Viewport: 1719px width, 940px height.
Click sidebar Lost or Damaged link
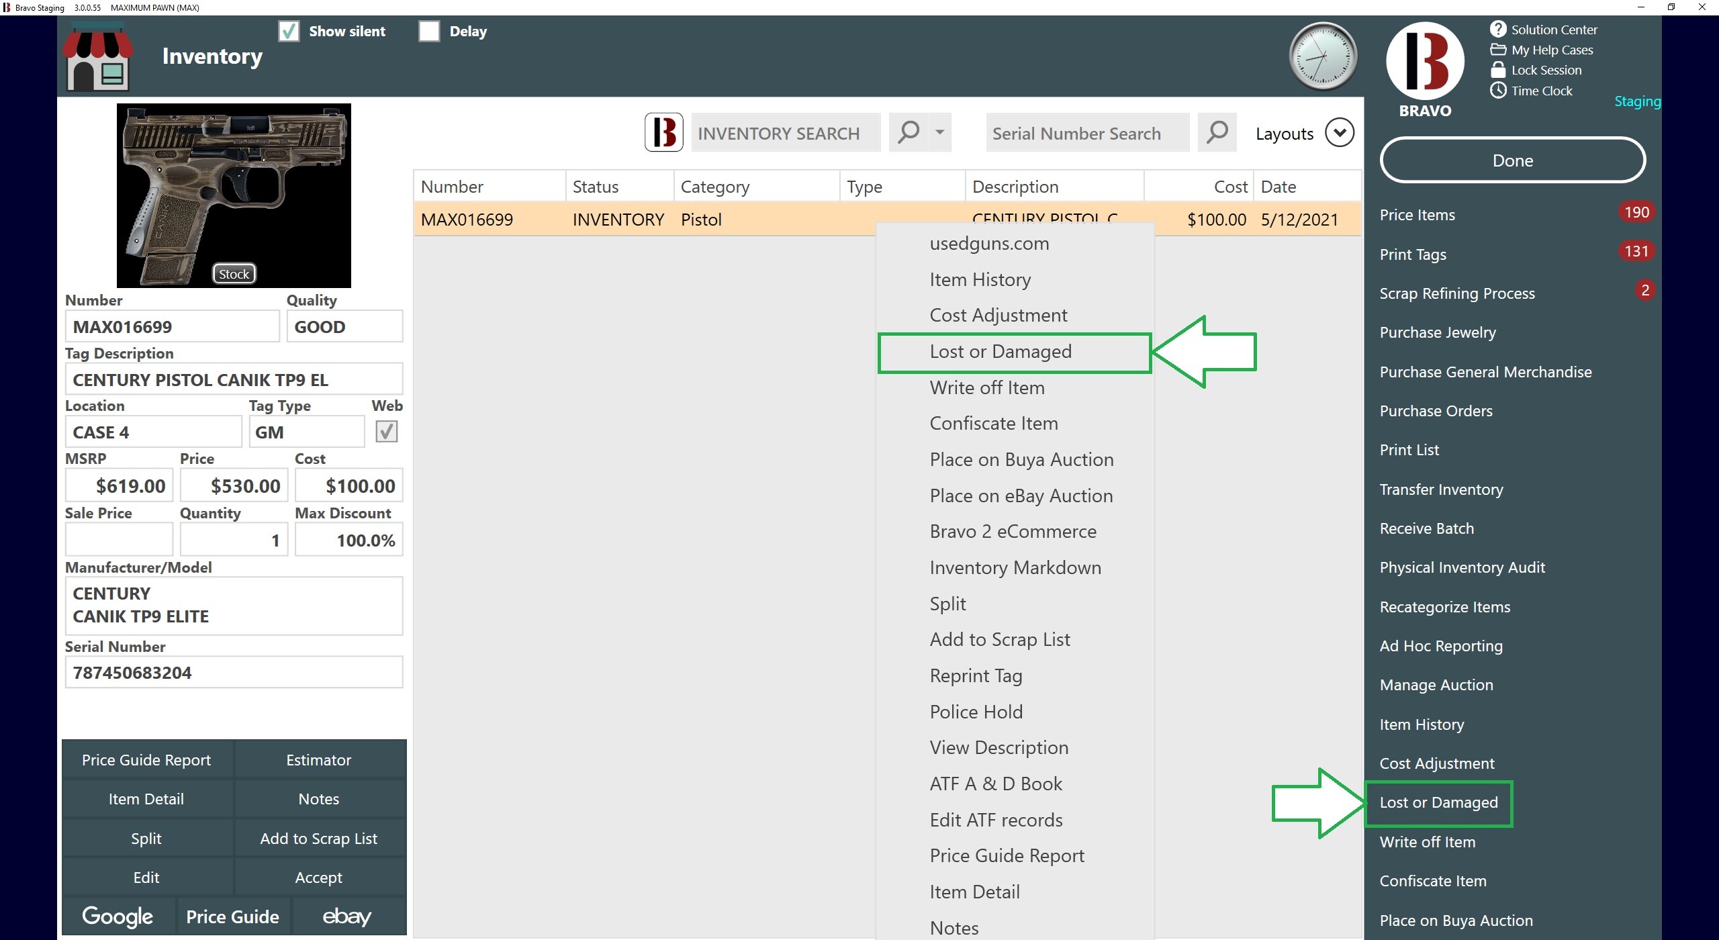click(x=1438, y=802)
